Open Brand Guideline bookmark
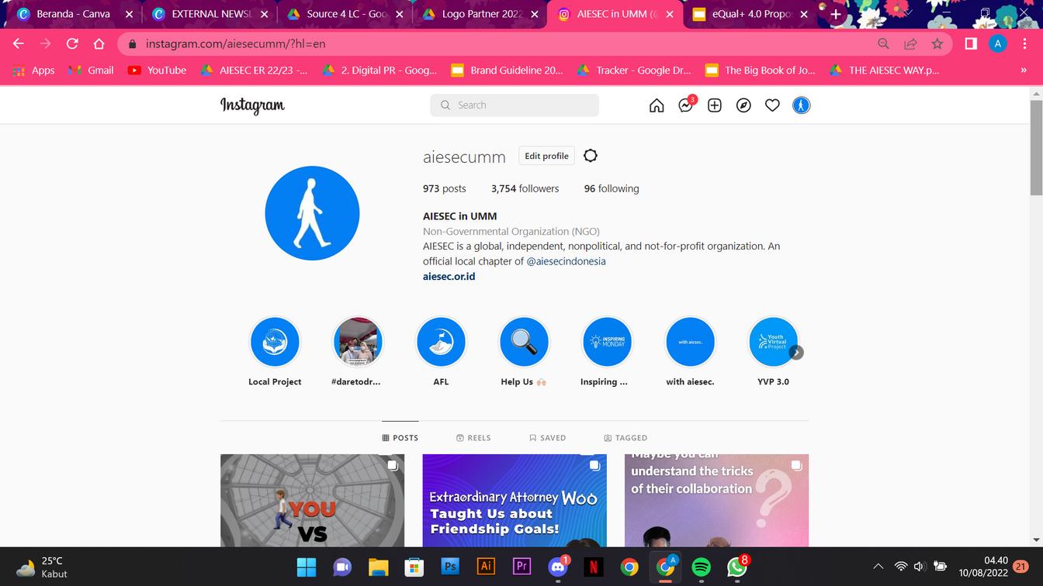This screenshot has height=586, width=1043. pyautogui.click(x=508, y=70)
